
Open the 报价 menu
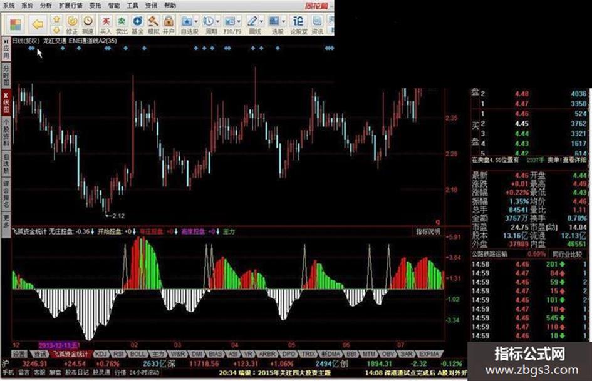pyautogui.click(x=27, y=5)
